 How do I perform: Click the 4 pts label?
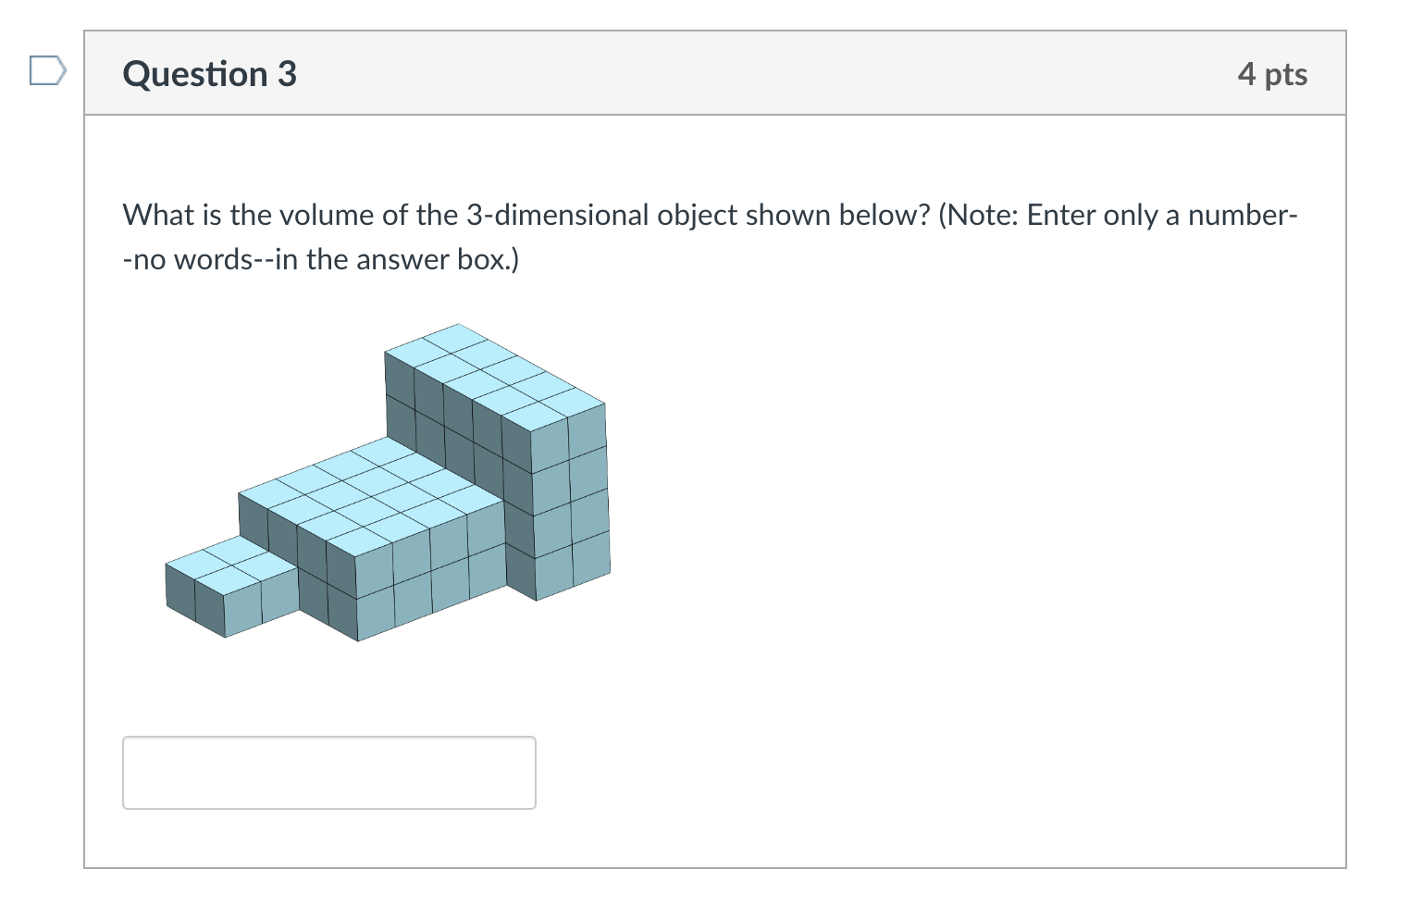(x=1273, y=74)
